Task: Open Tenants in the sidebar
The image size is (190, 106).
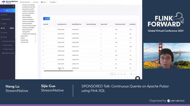Action: click(x=5, y=15)
